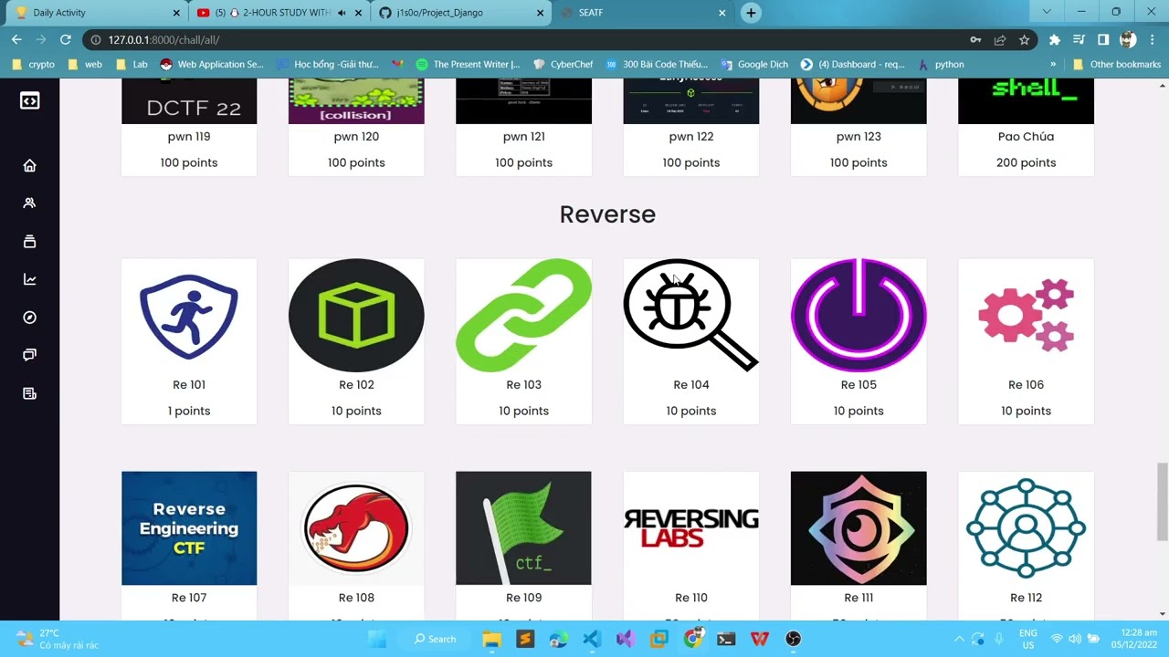1169x657 pixels.
Task: Open the Google Dịch bookmark
Action: pyautogui.click(x=753, y=64)
